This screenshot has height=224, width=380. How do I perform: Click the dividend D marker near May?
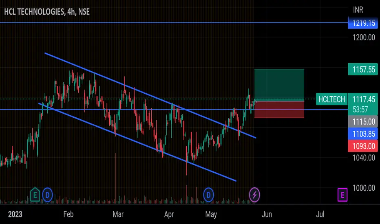pos(208,195)
